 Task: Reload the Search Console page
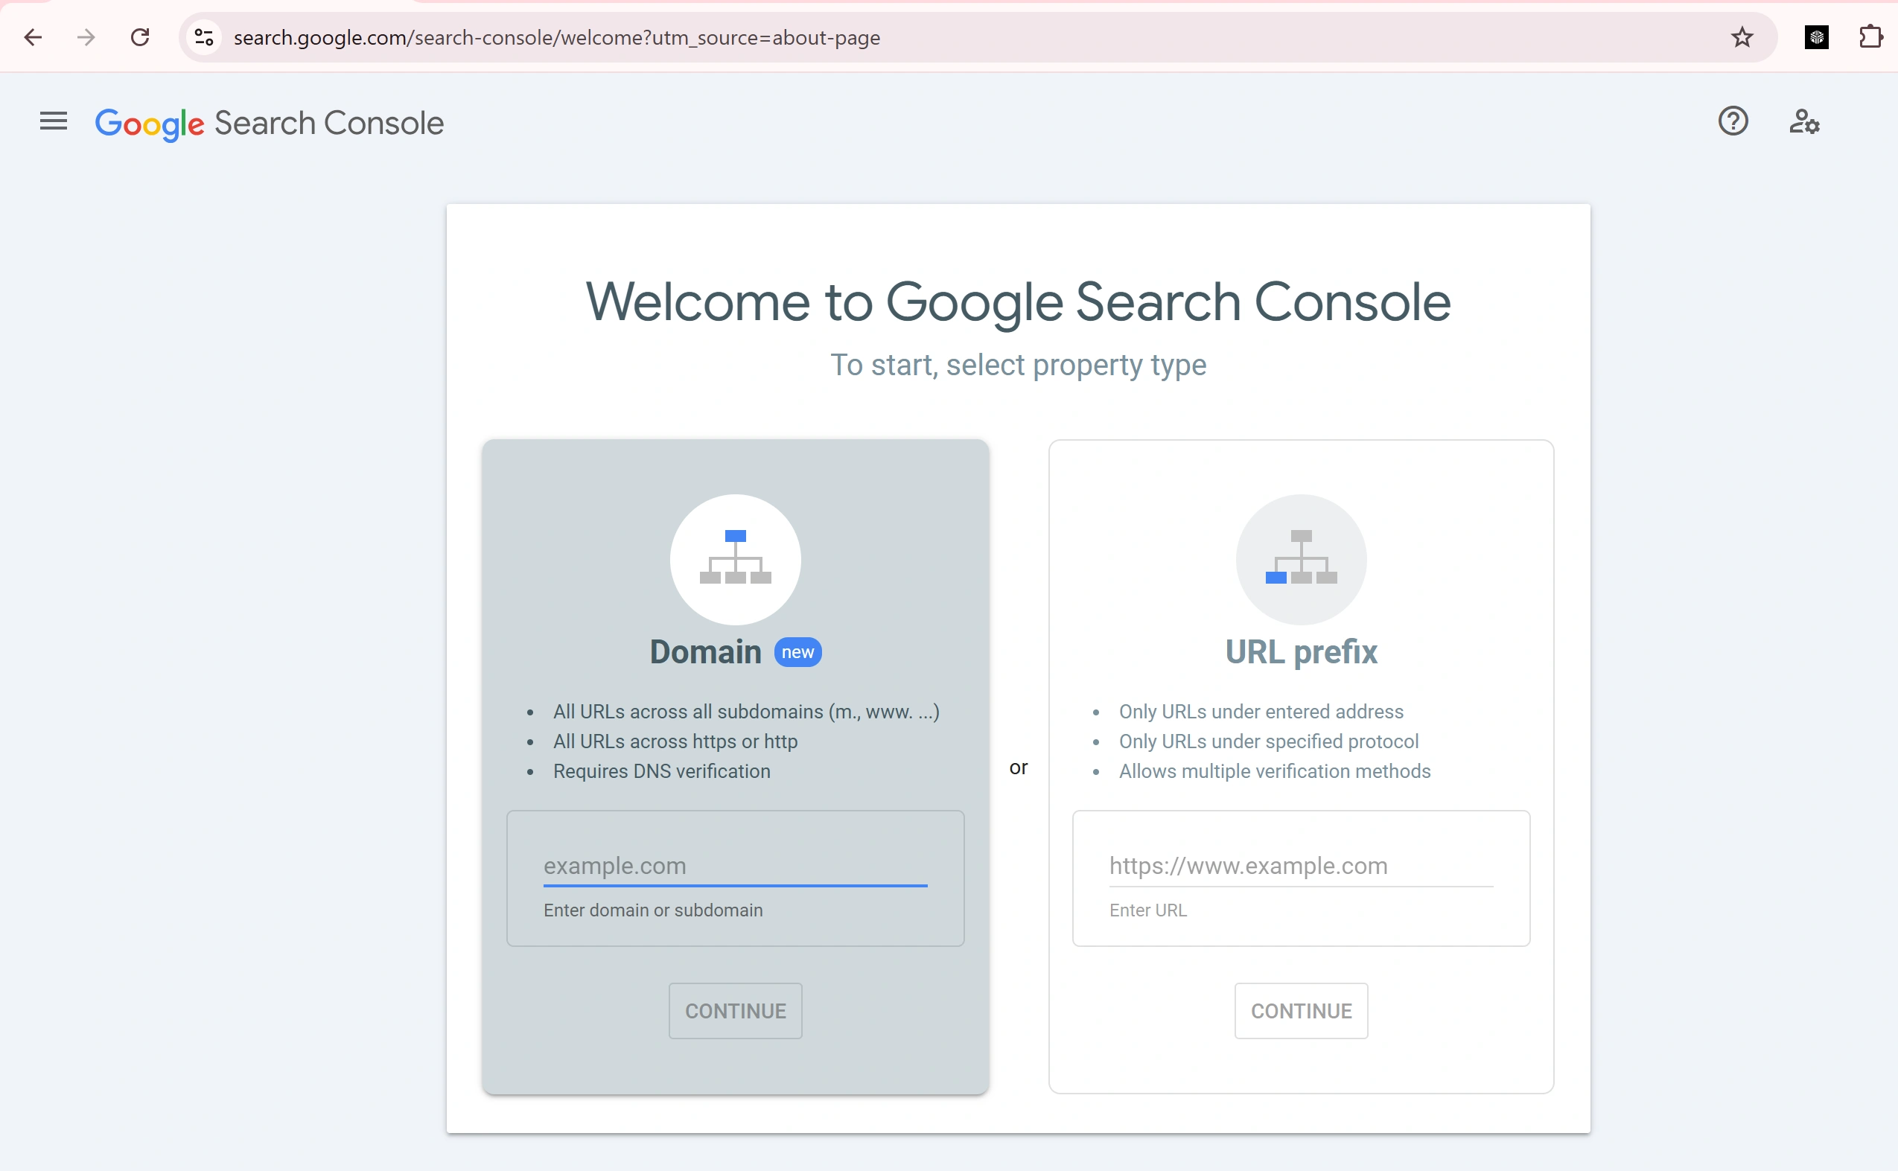(139, 37)
